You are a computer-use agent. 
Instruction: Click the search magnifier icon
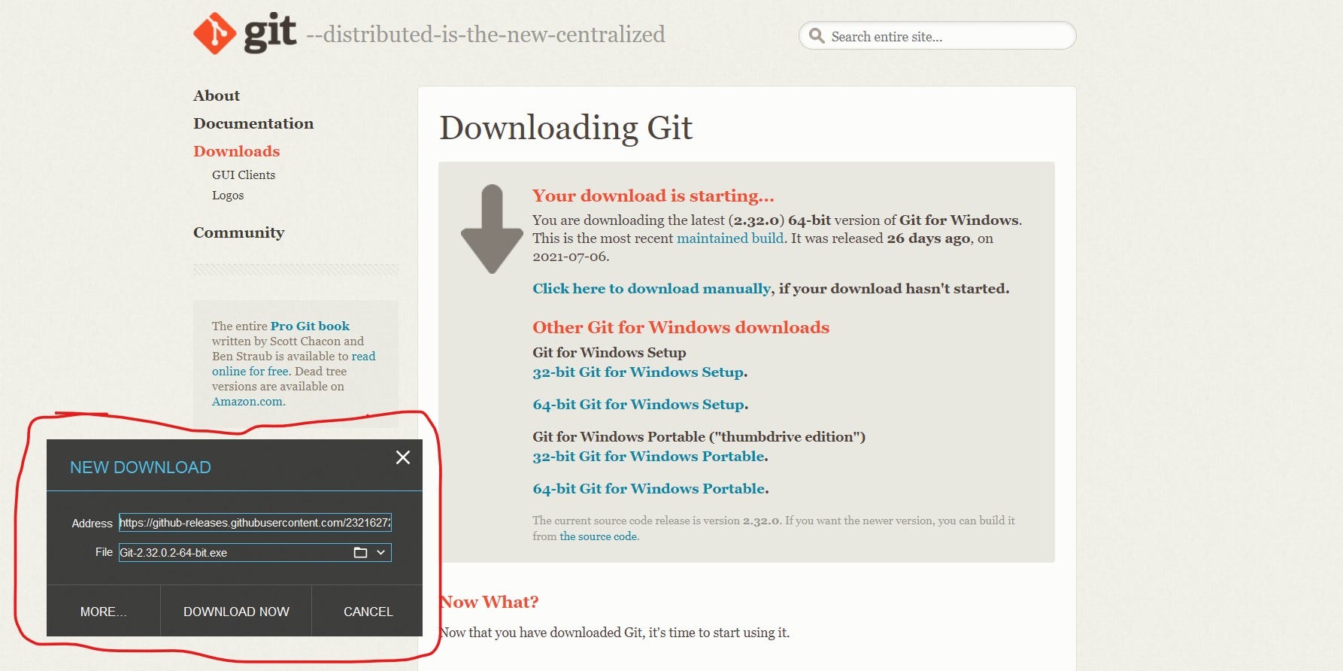817,35
